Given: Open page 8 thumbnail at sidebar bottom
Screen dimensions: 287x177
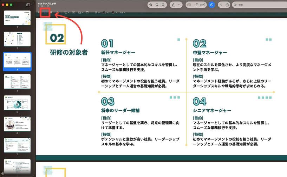Looking at the screenshot, I should 17,166.
